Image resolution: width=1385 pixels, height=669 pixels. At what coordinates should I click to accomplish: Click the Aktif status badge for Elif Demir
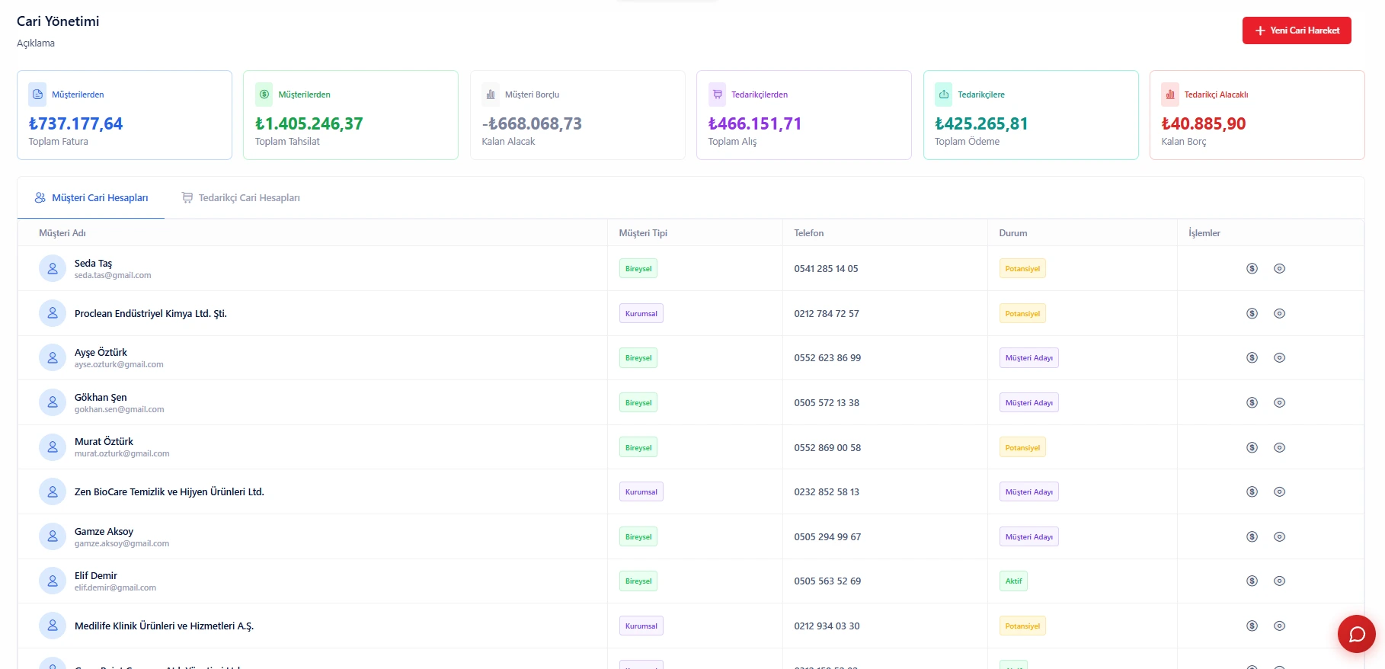(x=1013, y=581)
